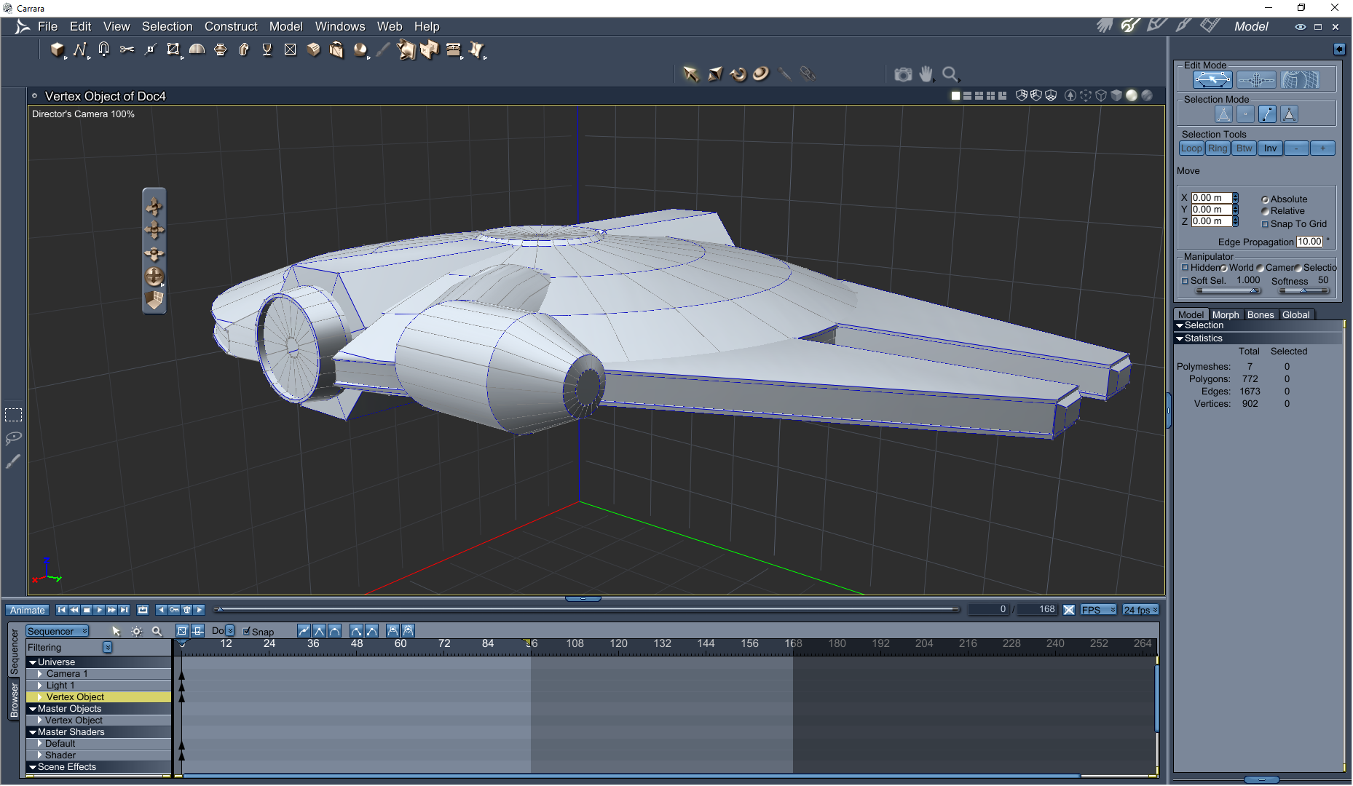Select the Vertex Object row under Universe
The height and width of the screenshot is (786, 1353).
coord(99,697)
